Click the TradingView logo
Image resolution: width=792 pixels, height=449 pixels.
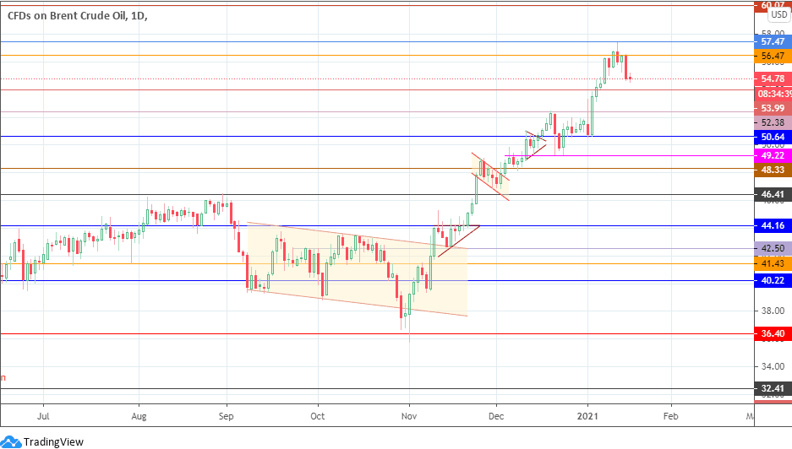click(11, 442)
